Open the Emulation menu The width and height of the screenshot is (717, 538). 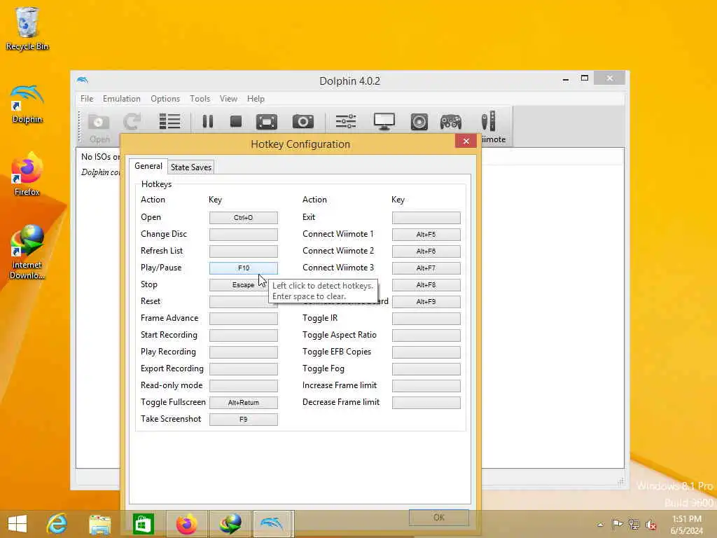122,99
